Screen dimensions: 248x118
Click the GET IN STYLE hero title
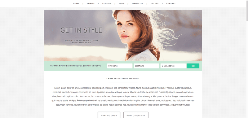tap(81, 30)
